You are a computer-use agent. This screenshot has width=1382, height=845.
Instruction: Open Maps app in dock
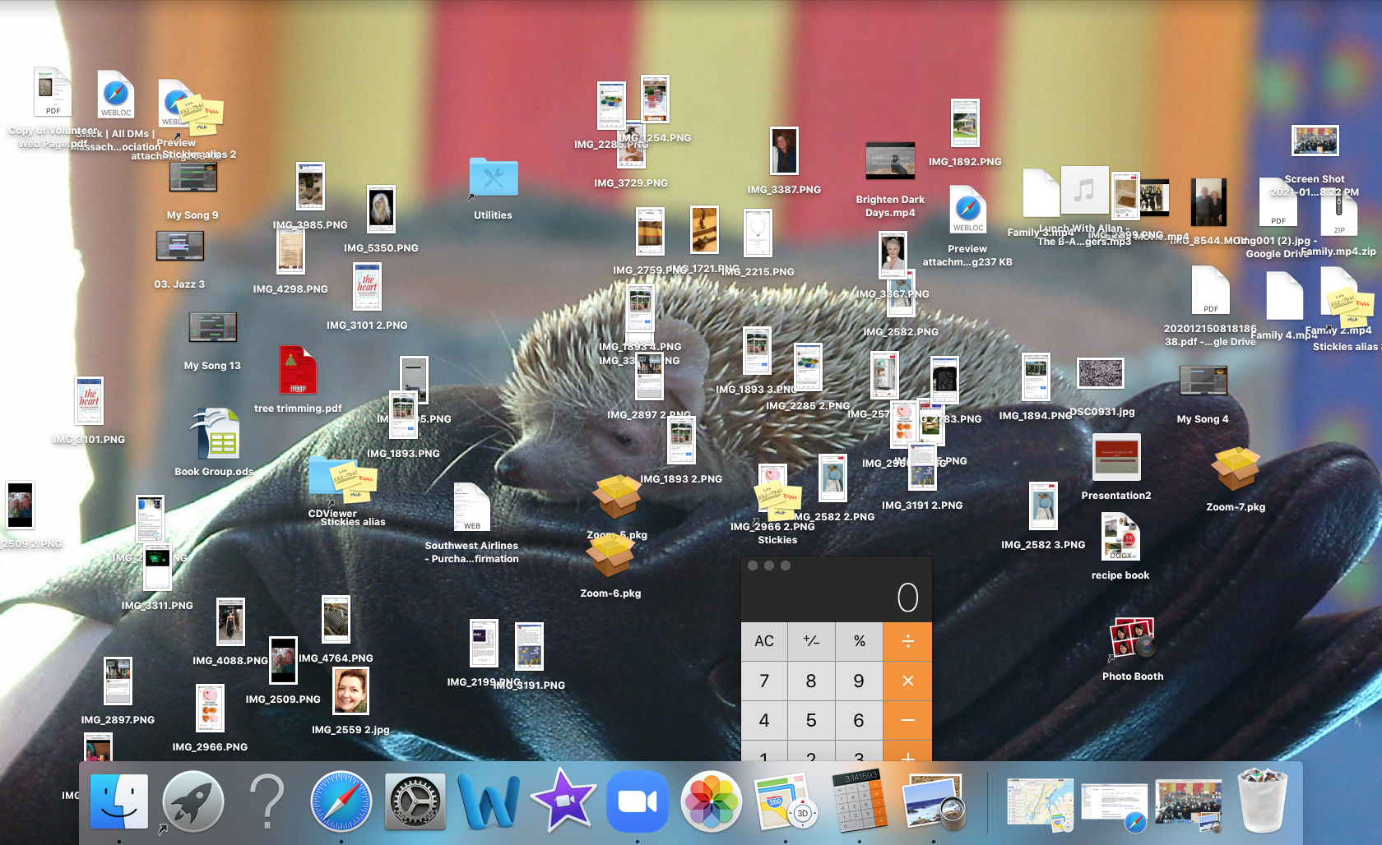tap(785, 801)
